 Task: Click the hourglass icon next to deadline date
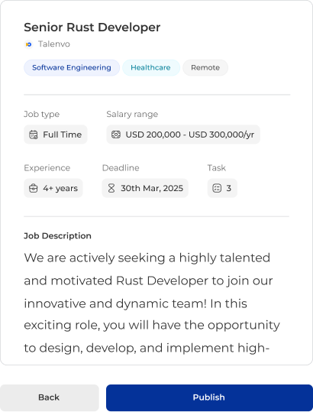[111, 188]
